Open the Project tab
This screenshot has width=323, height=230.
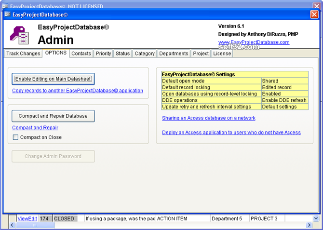(x=201, y=54)
